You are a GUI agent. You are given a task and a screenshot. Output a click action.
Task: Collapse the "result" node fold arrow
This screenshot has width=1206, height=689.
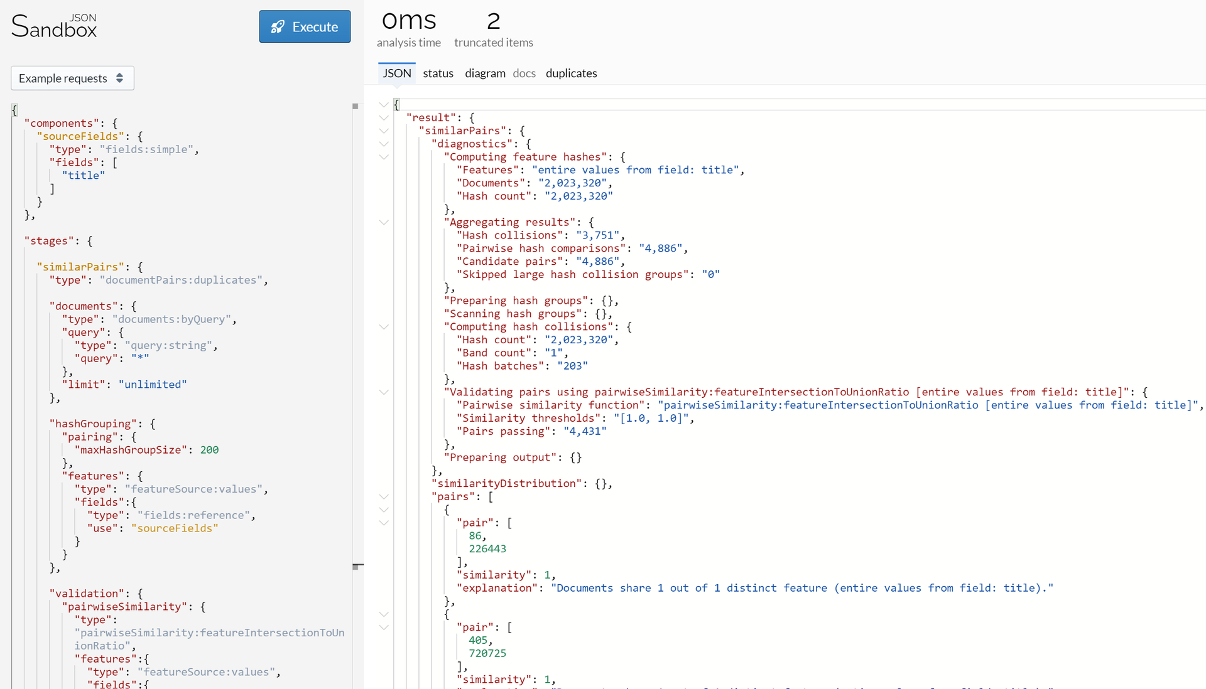[x=384, y=118]
